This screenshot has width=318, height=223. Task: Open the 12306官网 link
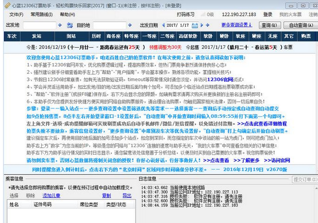click(220, 80)
